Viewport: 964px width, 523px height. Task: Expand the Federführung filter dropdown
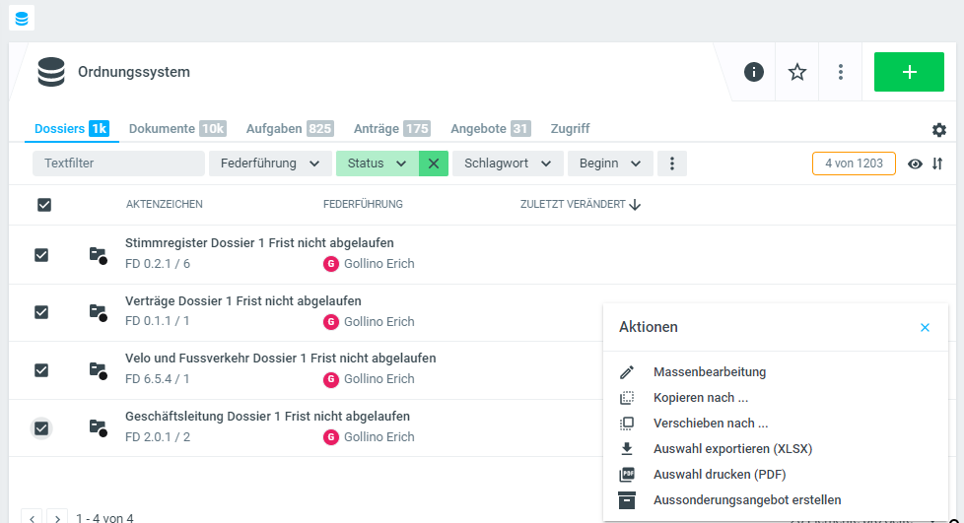tap(269, 163)
